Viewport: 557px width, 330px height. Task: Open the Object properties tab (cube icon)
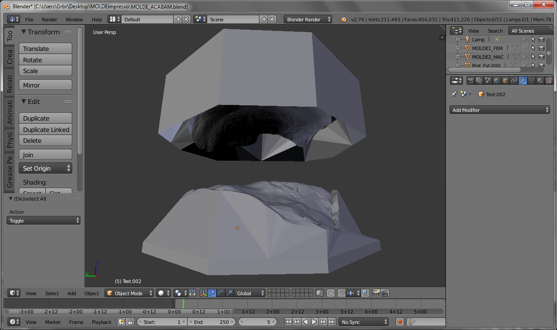(x=505, y=81)
